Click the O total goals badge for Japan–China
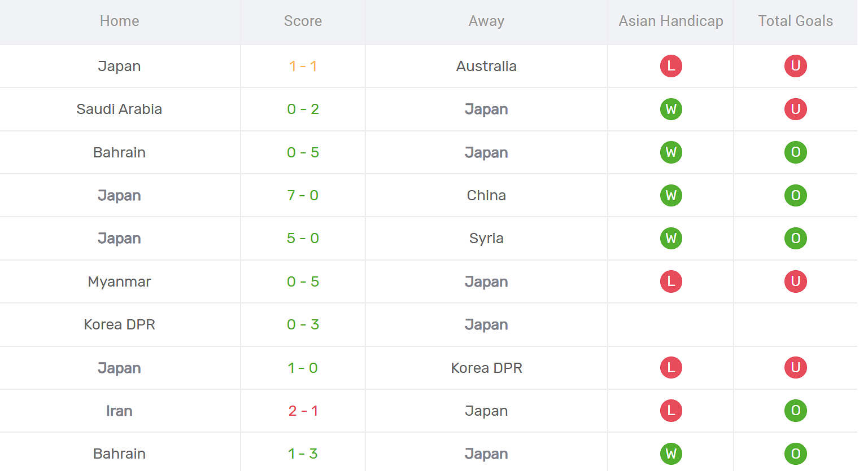This screenshot has height=471, width=859. click(795, 195)
